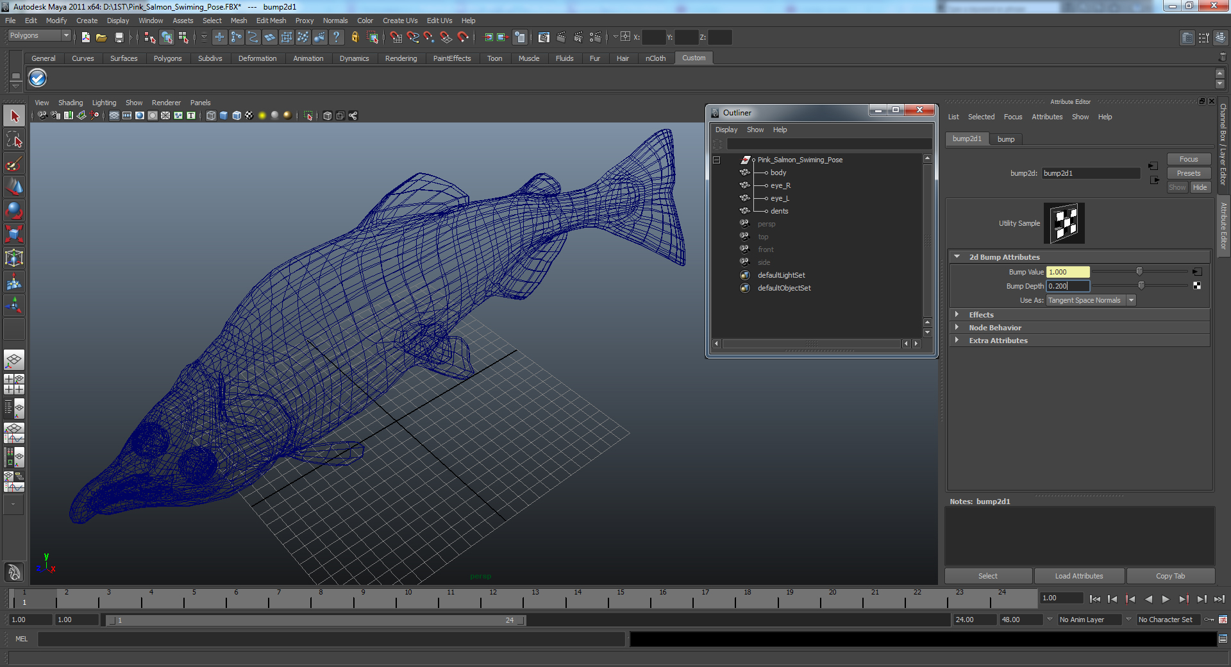Create a new scene from toolbar
This screenshot has width=1231, height=667.
85,37
